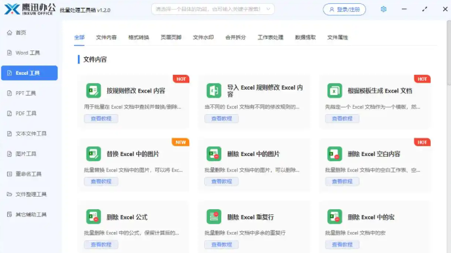查看教程 for 根据模板生成 Excel 文档
The image size is (451, 253).
click(342, 119)
